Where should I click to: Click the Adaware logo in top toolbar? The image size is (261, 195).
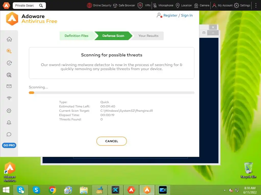tap(6, 6)
